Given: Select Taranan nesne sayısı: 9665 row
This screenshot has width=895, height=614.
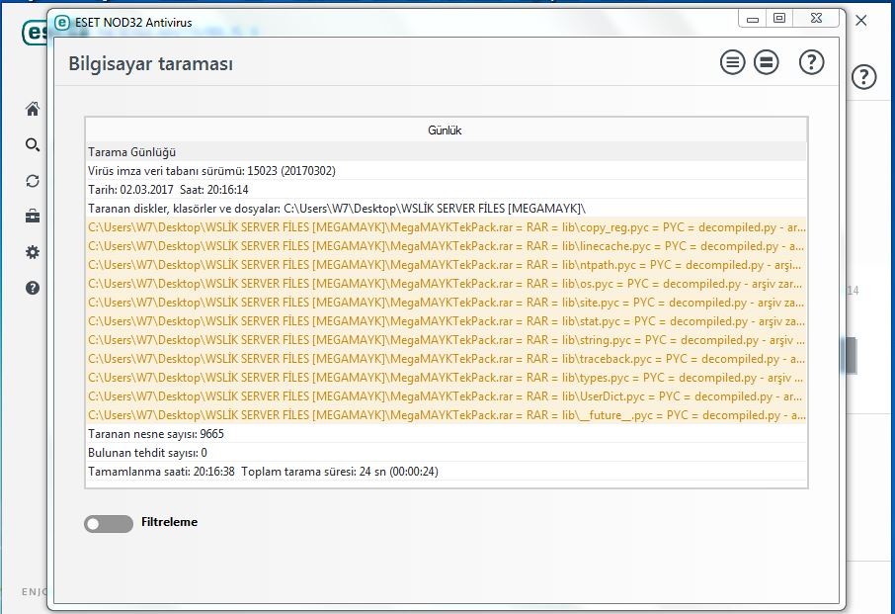Looking at the screenshot, I should pyautogui.click(x=447, y=434).
